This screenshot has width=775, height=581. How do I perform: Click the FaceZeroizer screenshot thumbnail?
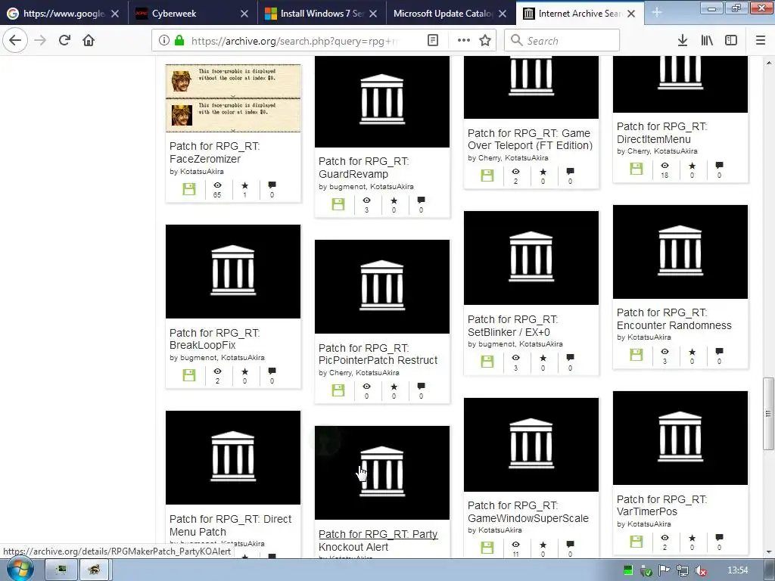233,98
